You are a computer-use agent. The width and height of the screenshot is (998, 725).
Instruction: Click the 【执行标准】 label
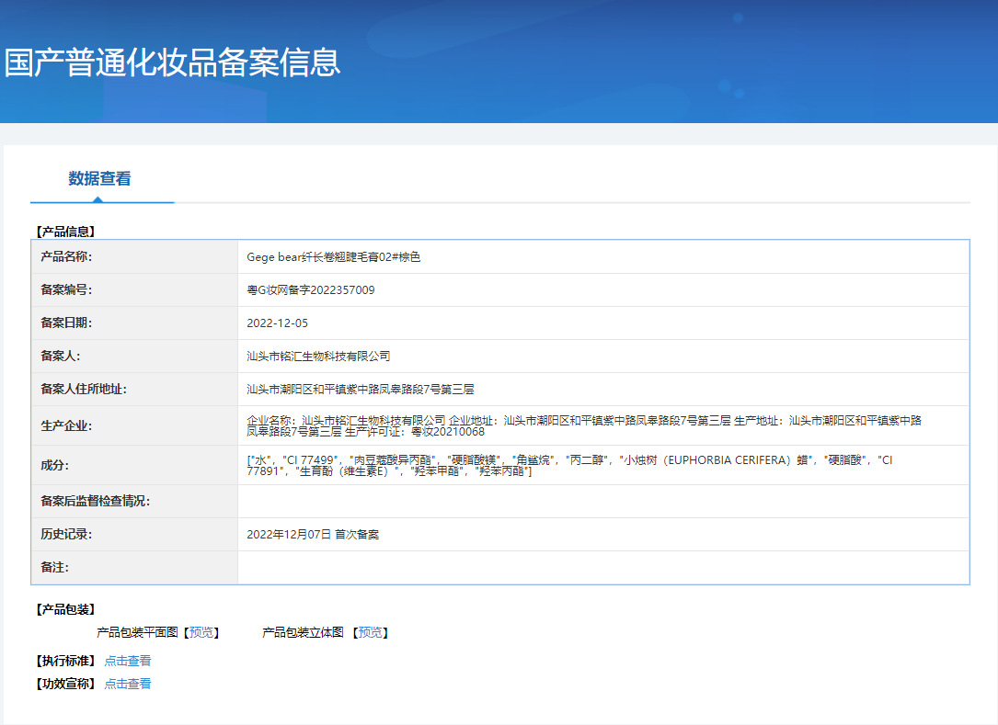65,661
